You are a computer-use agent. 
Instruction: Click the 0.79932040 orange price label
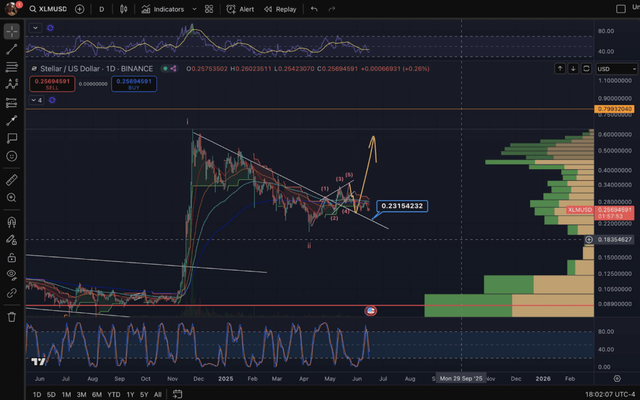click(x=615, y=109)
